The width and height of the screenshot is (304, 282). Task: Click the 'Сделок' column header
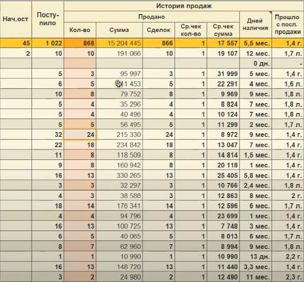[x=159, y=30]
